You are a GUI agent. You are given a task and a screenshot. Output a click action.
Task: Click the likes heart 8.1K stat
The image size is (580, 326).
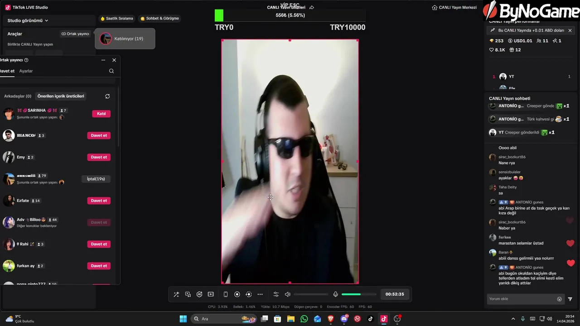497,50
